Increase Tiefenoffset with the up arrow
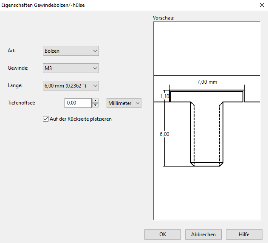268x243 pixels. (96, 101)
